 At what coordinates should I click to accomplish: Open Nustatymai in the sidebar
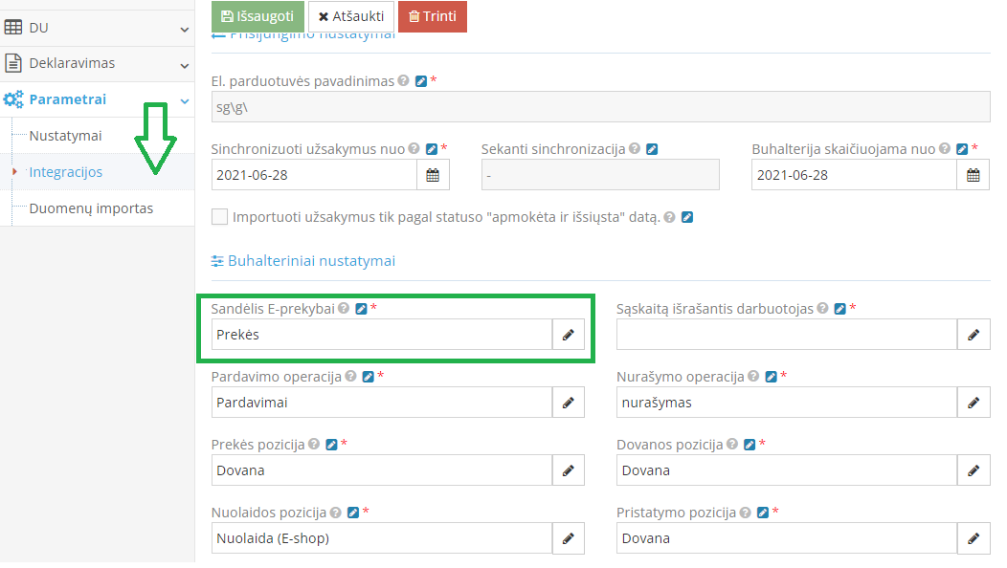65,136
